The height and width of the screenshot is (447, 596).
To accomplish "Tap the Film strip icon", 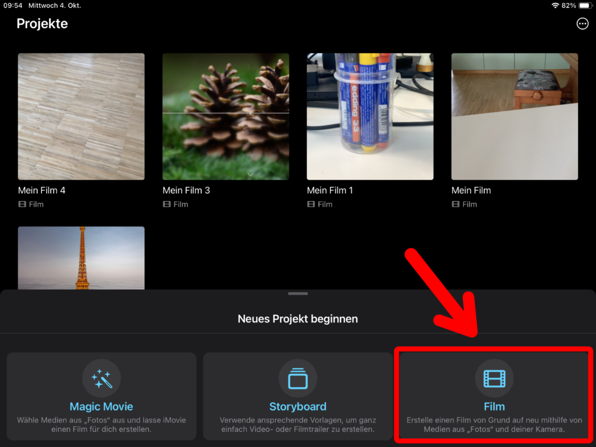I will (x=494, y=379).
